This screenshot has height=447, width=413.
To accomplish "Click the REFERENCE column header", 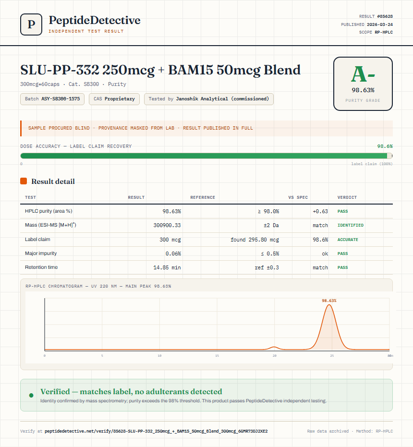I will pos(203,197).
